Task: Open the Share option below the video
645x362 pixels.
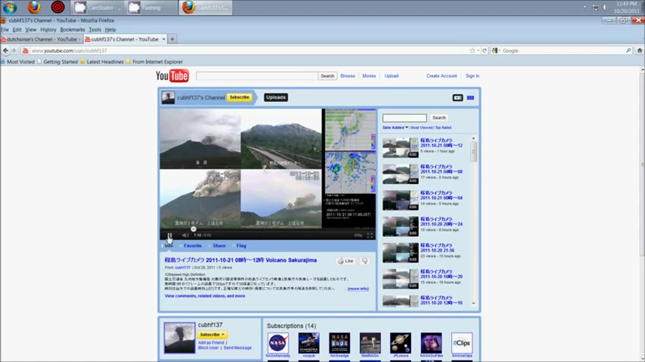Action: coord(219,246)
